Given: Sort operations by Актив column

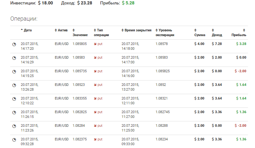Looking at the screenshot, I should point(63,30).
